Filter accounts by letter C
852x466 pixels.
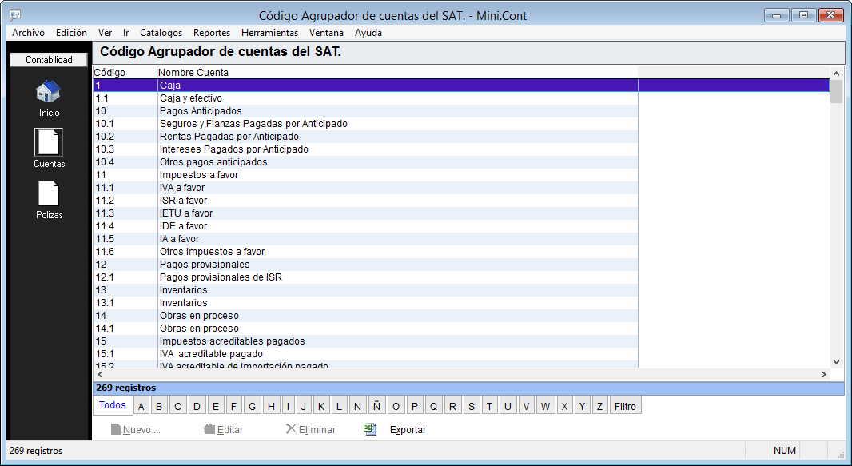(177, 406)
